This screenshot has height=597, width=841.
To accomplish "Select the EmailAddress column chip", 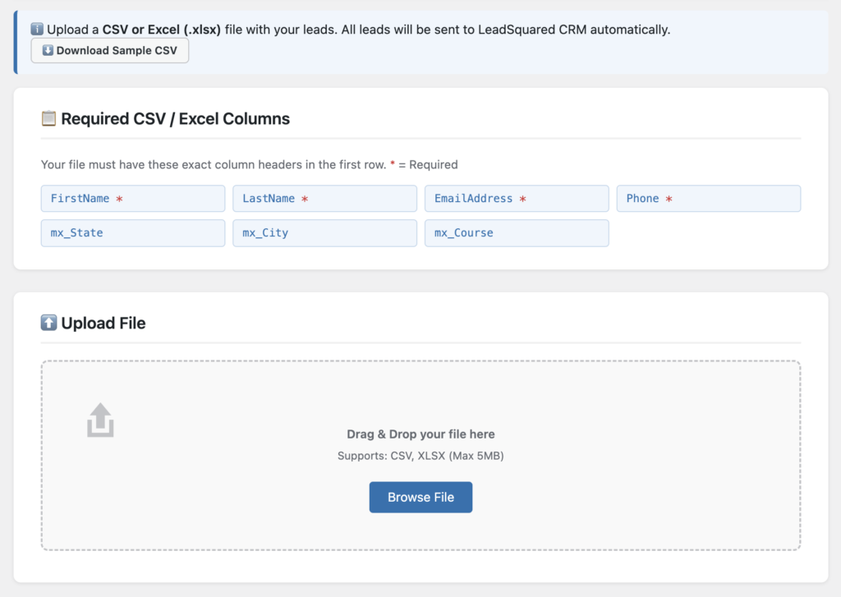I will (516, 198).
